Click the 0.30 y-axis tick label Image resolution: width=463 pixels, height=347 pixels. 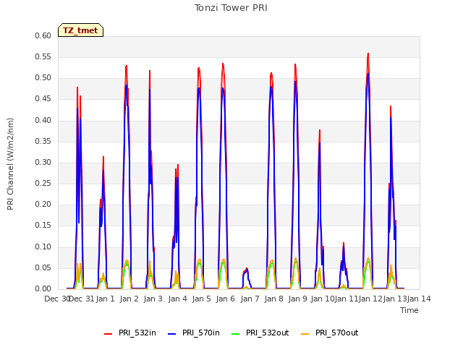(43, 162)
